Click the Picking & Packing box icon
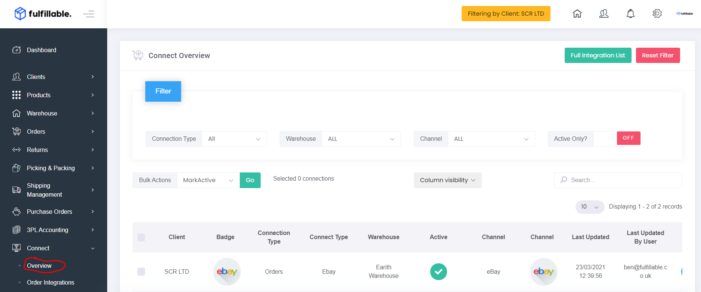This screenshot has height=292, width=701. pos(16,168)
